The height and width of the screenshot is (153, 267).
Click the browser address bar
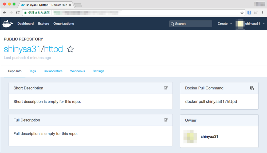coord(134,13)
